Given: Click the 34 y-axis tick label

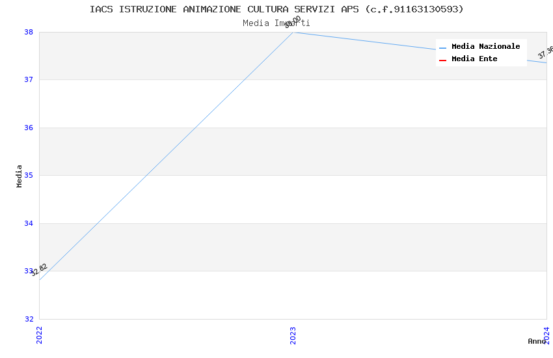Looking at the screenshot, I should coord(29,223).
